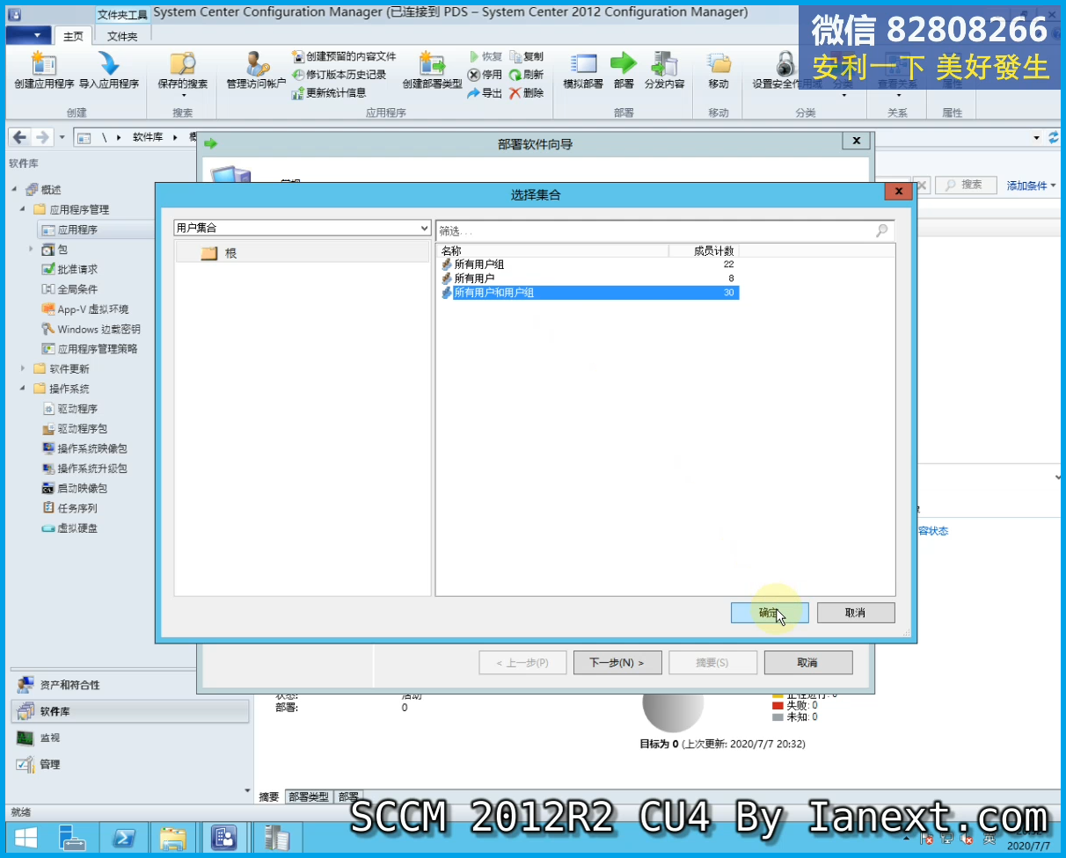The height and width of the screenshot is (858, 1066).
Task: Click the green 部署 arrow icon
Action: pyautogui.click(x=624, y=63)
